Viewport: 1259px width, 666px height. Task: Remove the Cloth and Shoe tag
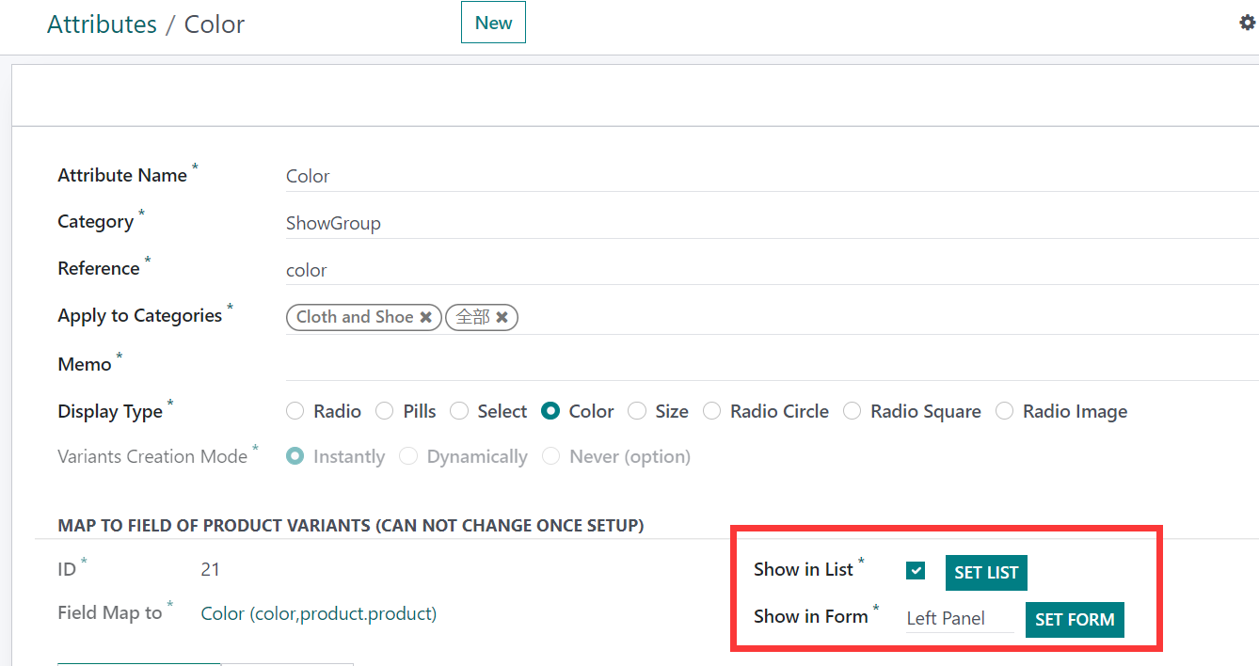tap(426, 318)
